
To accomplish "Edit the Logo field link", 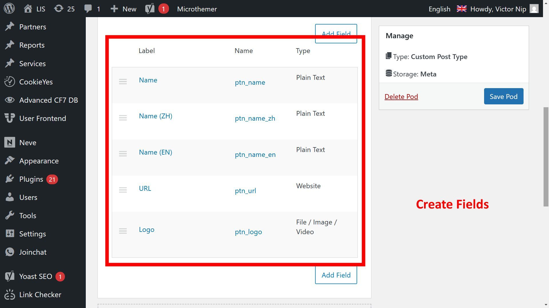I will tap(147, 230).
